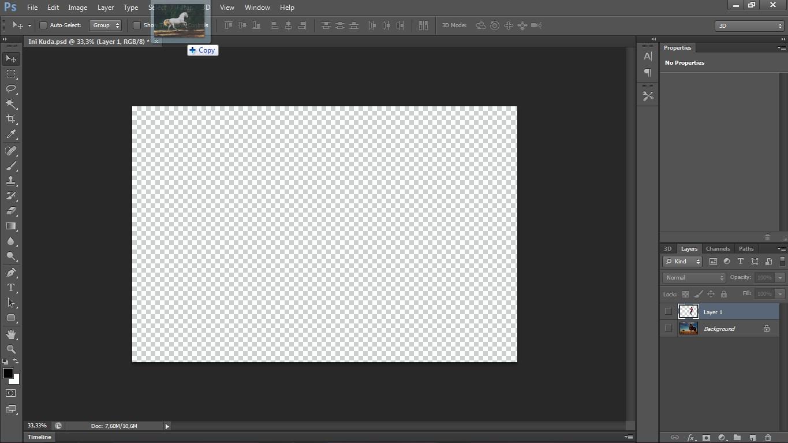Select the Healing Brush tool
This screenshot has width=788, height=443.
click(11, 151)
